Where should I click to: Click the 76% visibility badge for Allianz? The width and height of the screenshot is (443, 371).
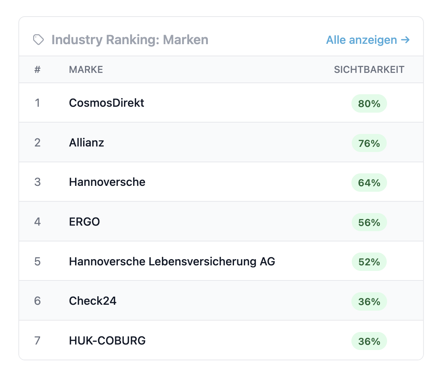(369, 143)
